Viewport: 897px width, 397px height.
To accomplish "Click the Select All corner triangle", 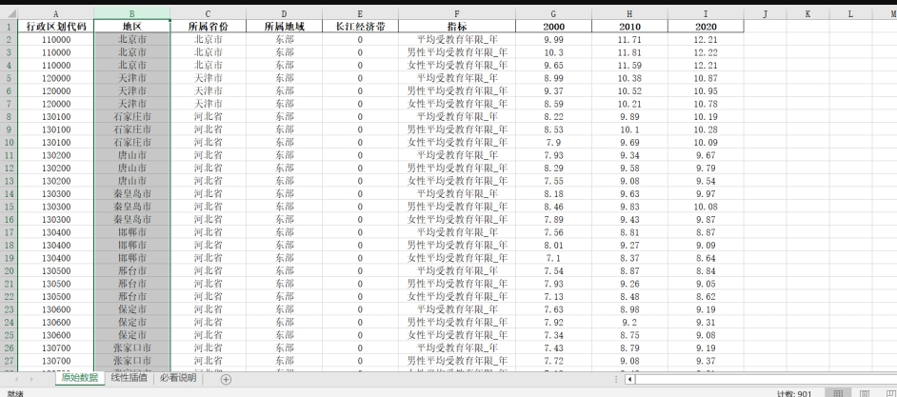I will tap(10, 13).
